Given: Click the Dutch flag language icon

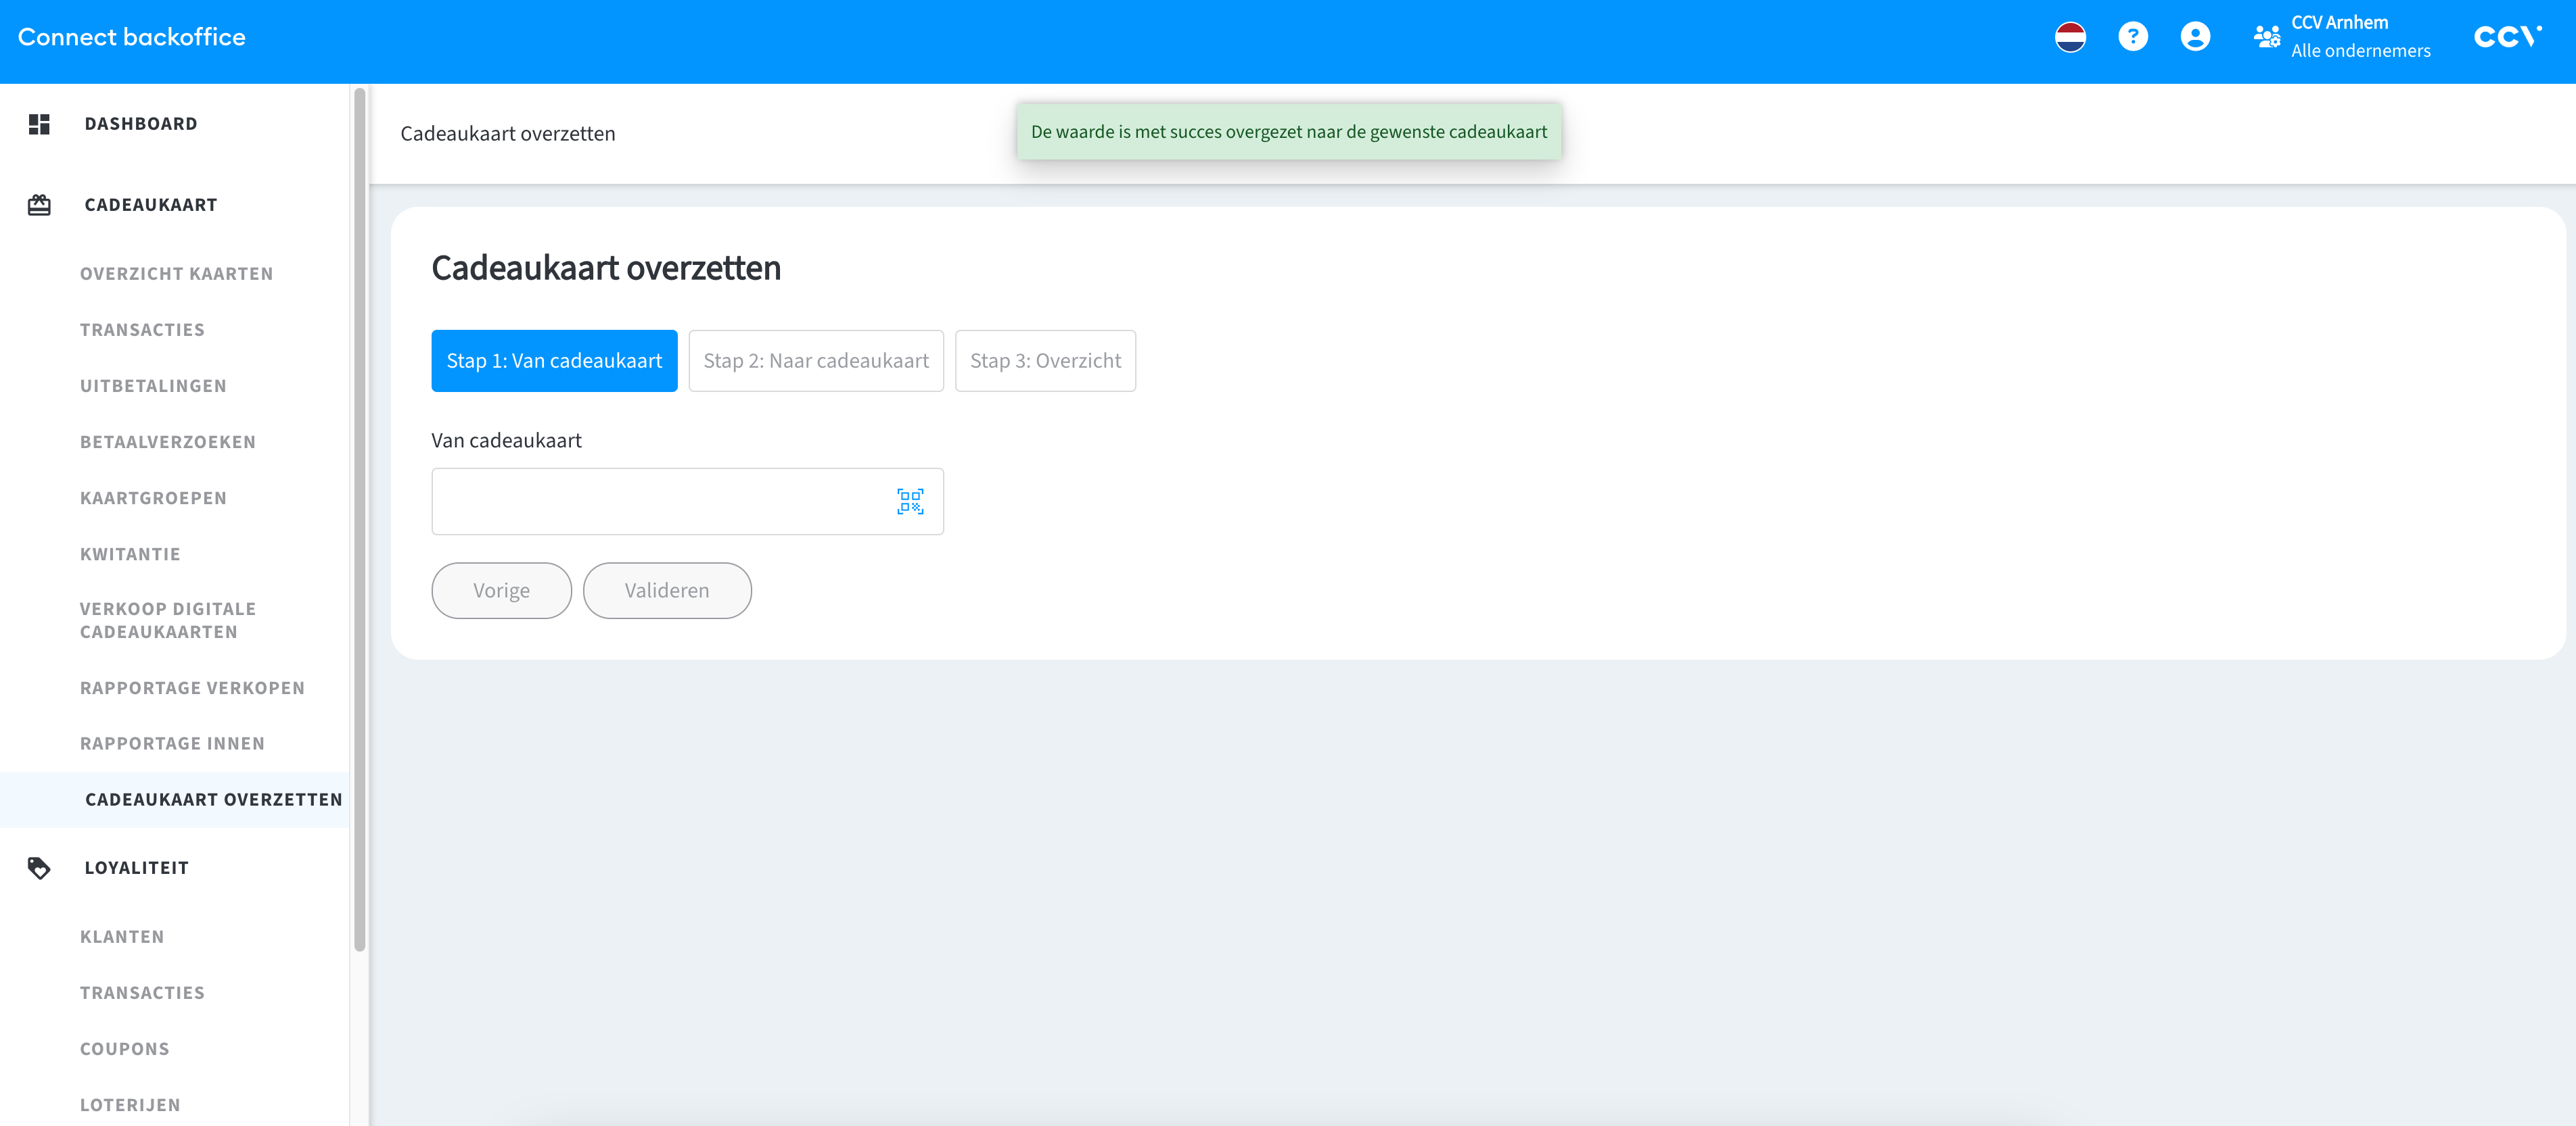Looking at the screenshot, I should click(2069, 37).
